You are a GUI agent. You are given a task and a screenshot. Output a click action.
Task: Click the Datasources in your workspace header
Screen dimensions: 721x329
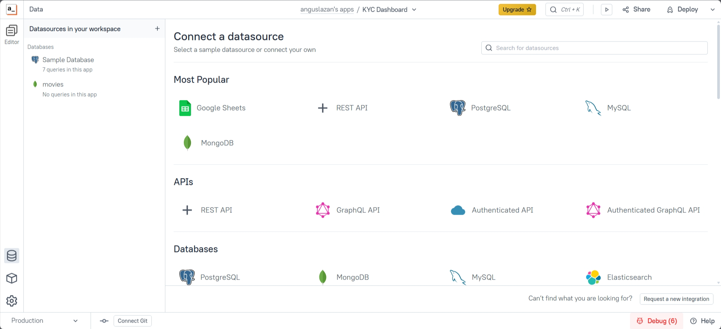(75, 29)
